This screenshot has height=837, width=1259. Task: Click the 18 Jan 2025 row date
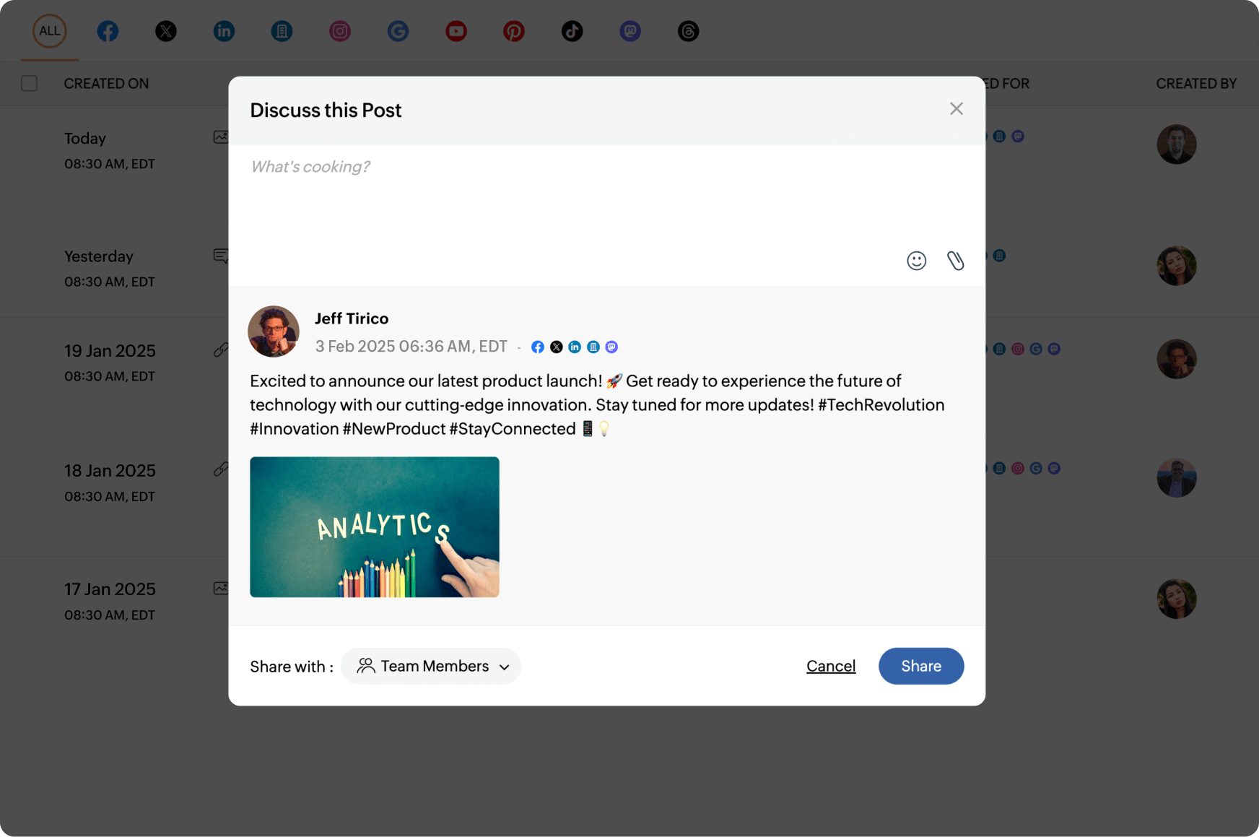tap(110, 471)
